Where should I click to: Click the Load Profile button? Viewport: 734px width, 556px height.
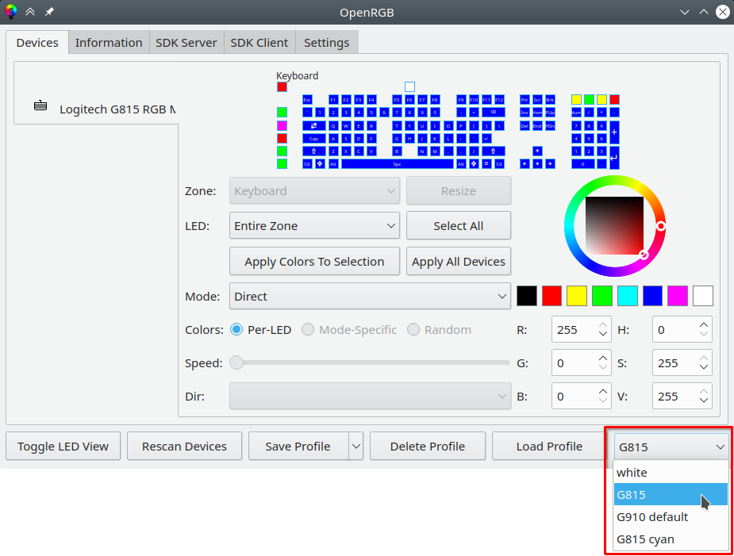(549, 446)
